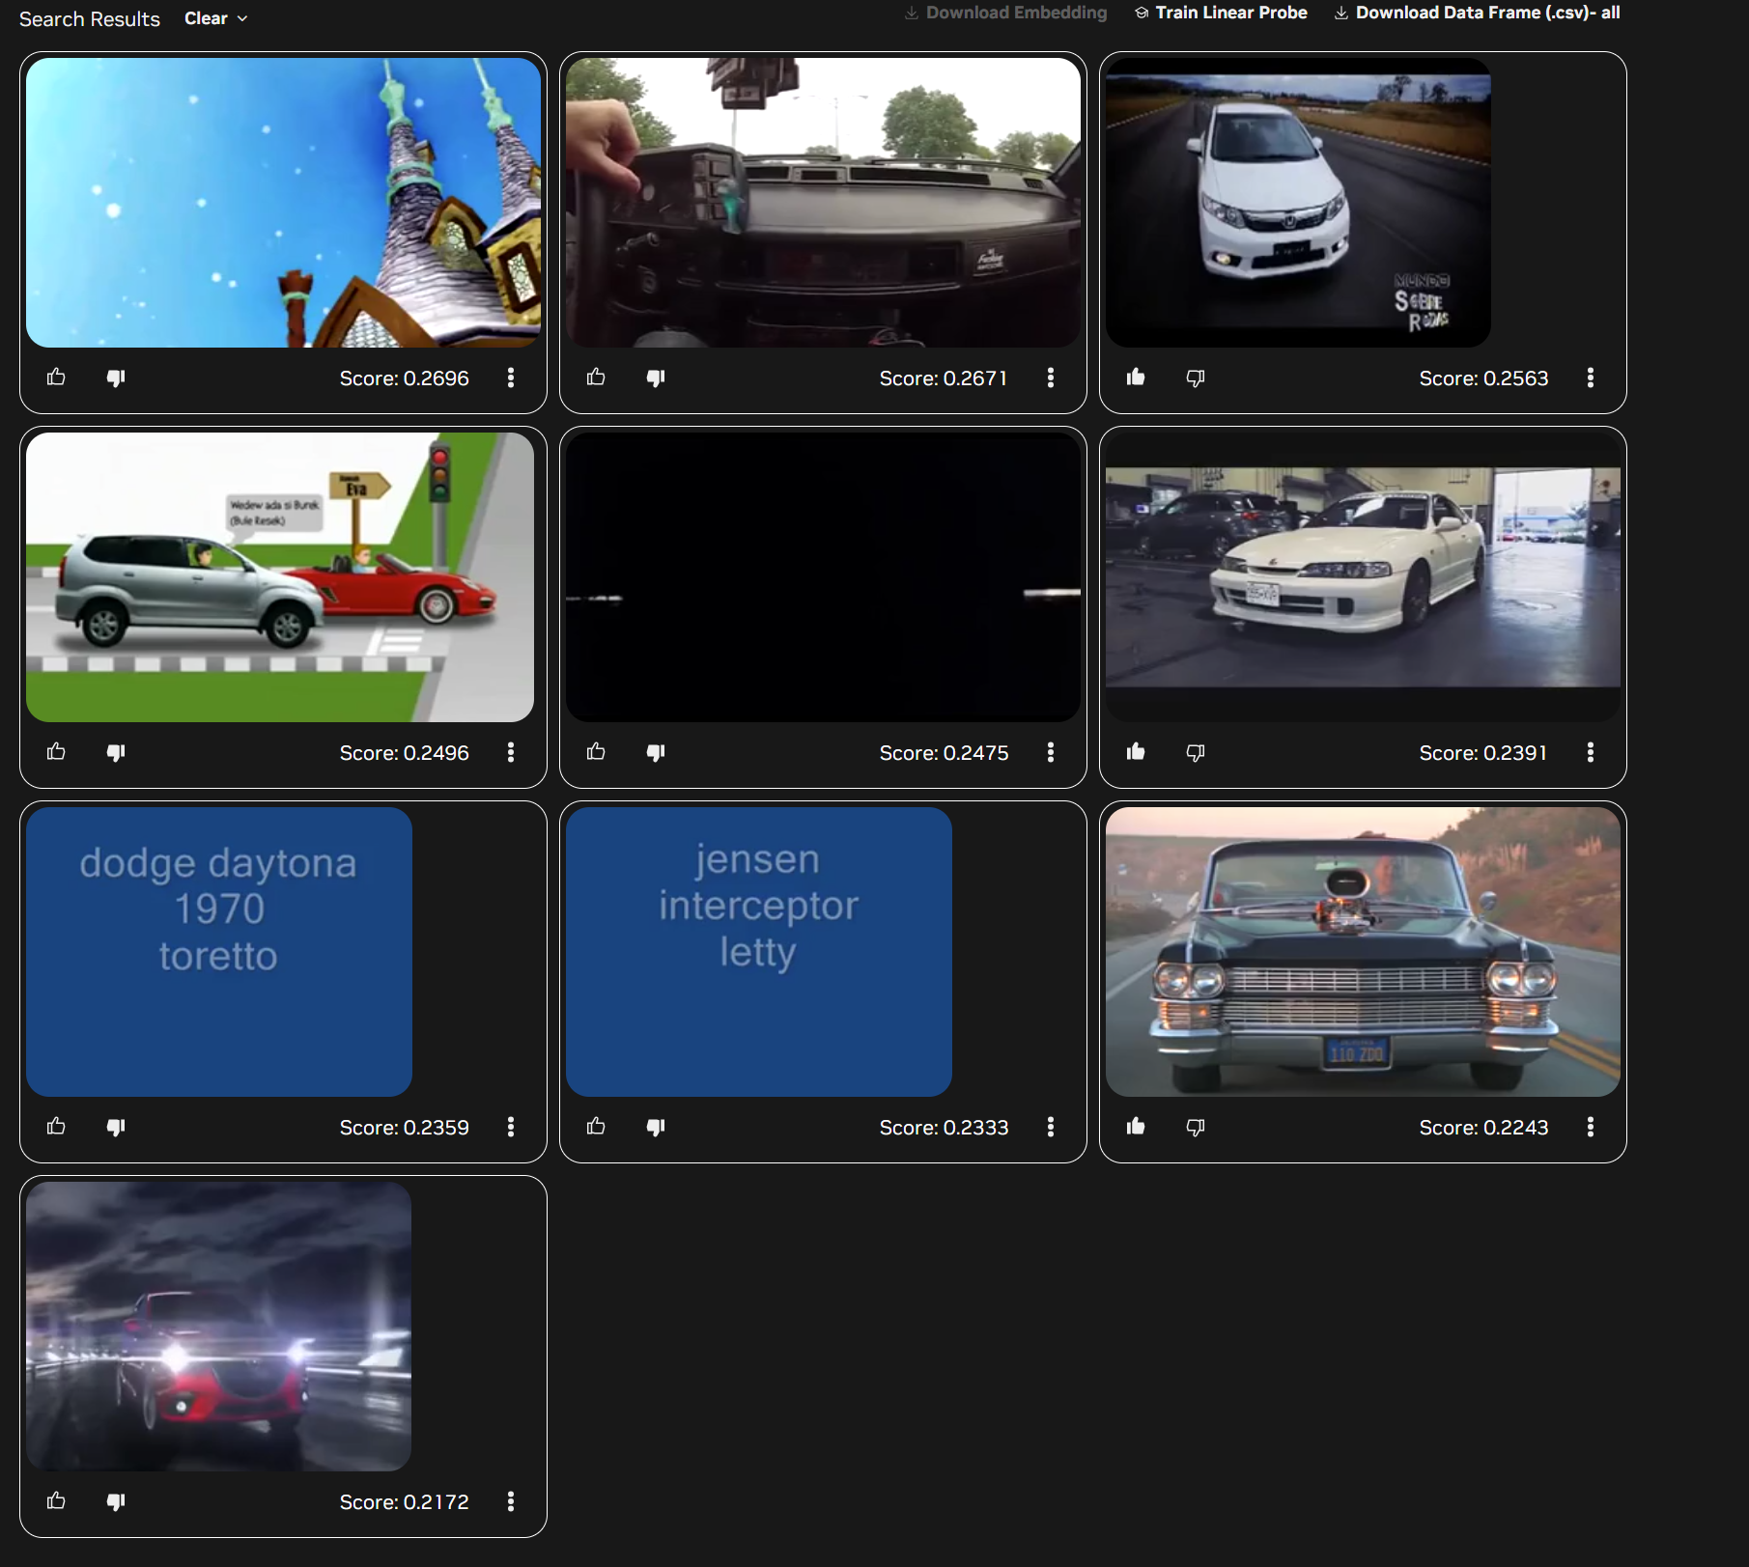Thumbs down the jensen interceptor result

[x=656, y=1127]
